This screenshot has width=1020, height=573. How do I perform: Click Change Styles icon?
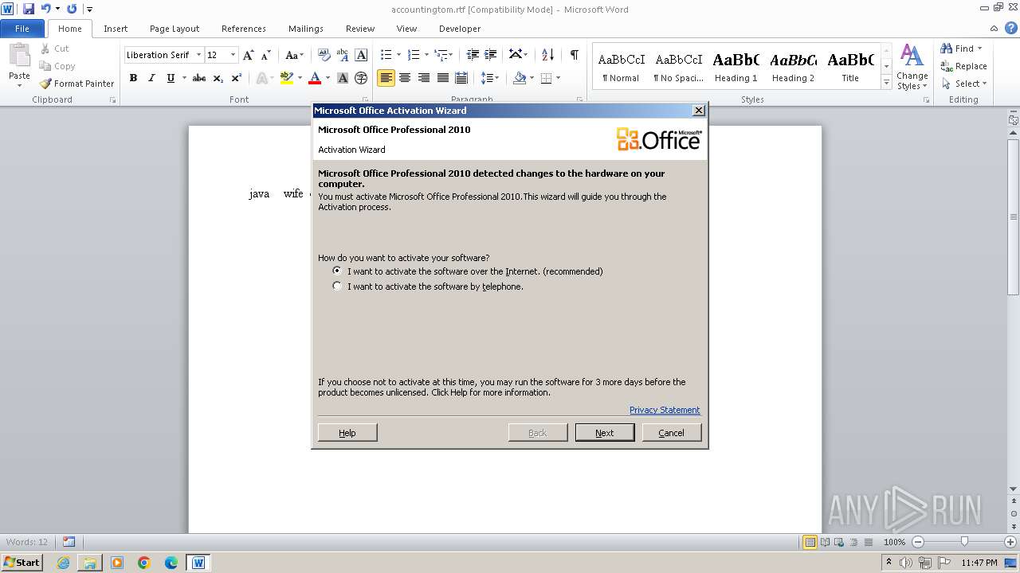coord(912,67)
